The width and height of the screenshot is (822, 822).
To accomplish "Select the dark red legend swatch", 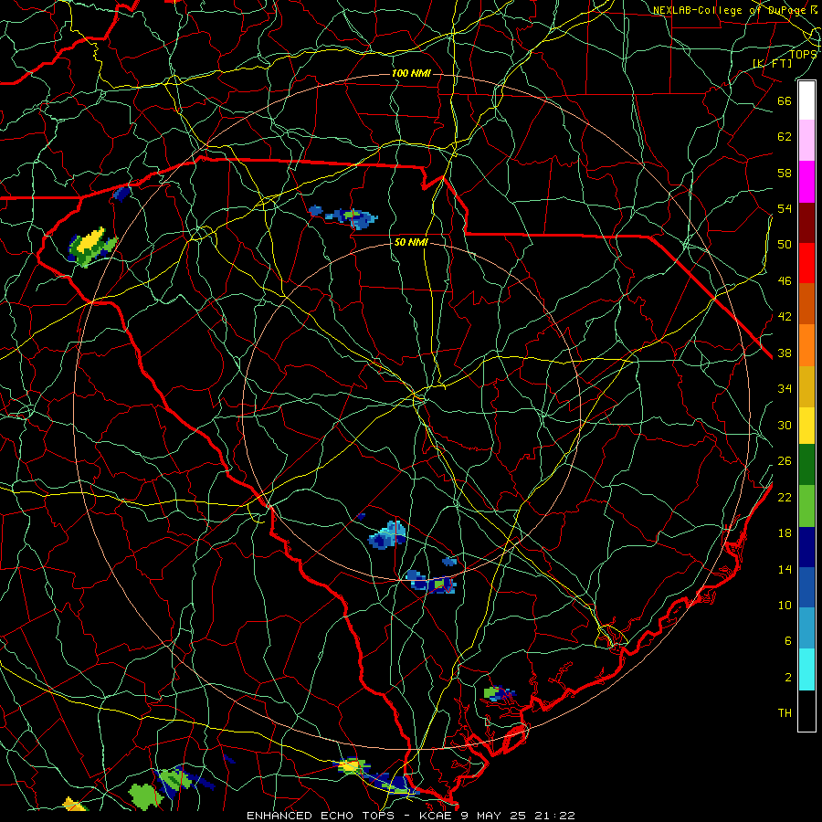I will [x=806, y=223].
